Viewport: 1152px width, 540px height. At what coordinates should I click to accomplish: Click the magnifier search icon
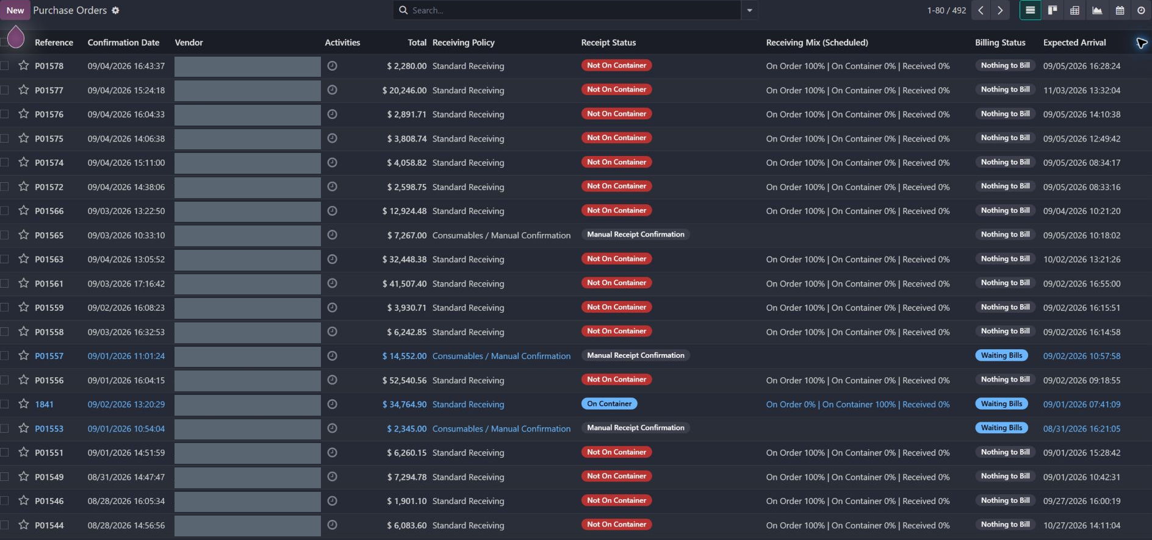403,10
